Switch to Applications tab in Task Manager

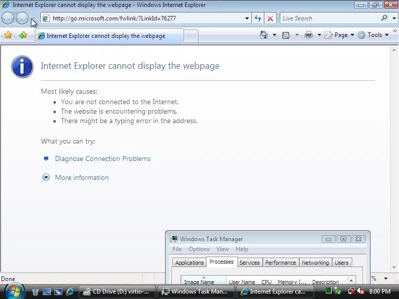(x=190, y=263)
